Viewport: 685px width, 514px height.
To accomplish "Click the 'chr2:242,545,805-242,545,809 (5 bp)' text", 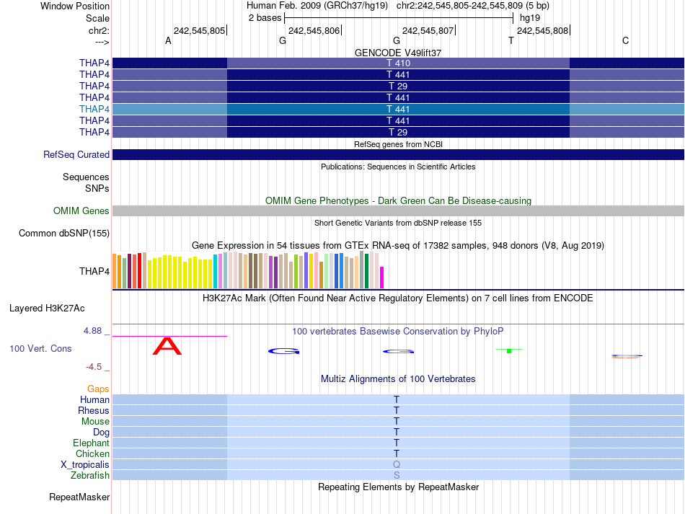I will 473,6.
